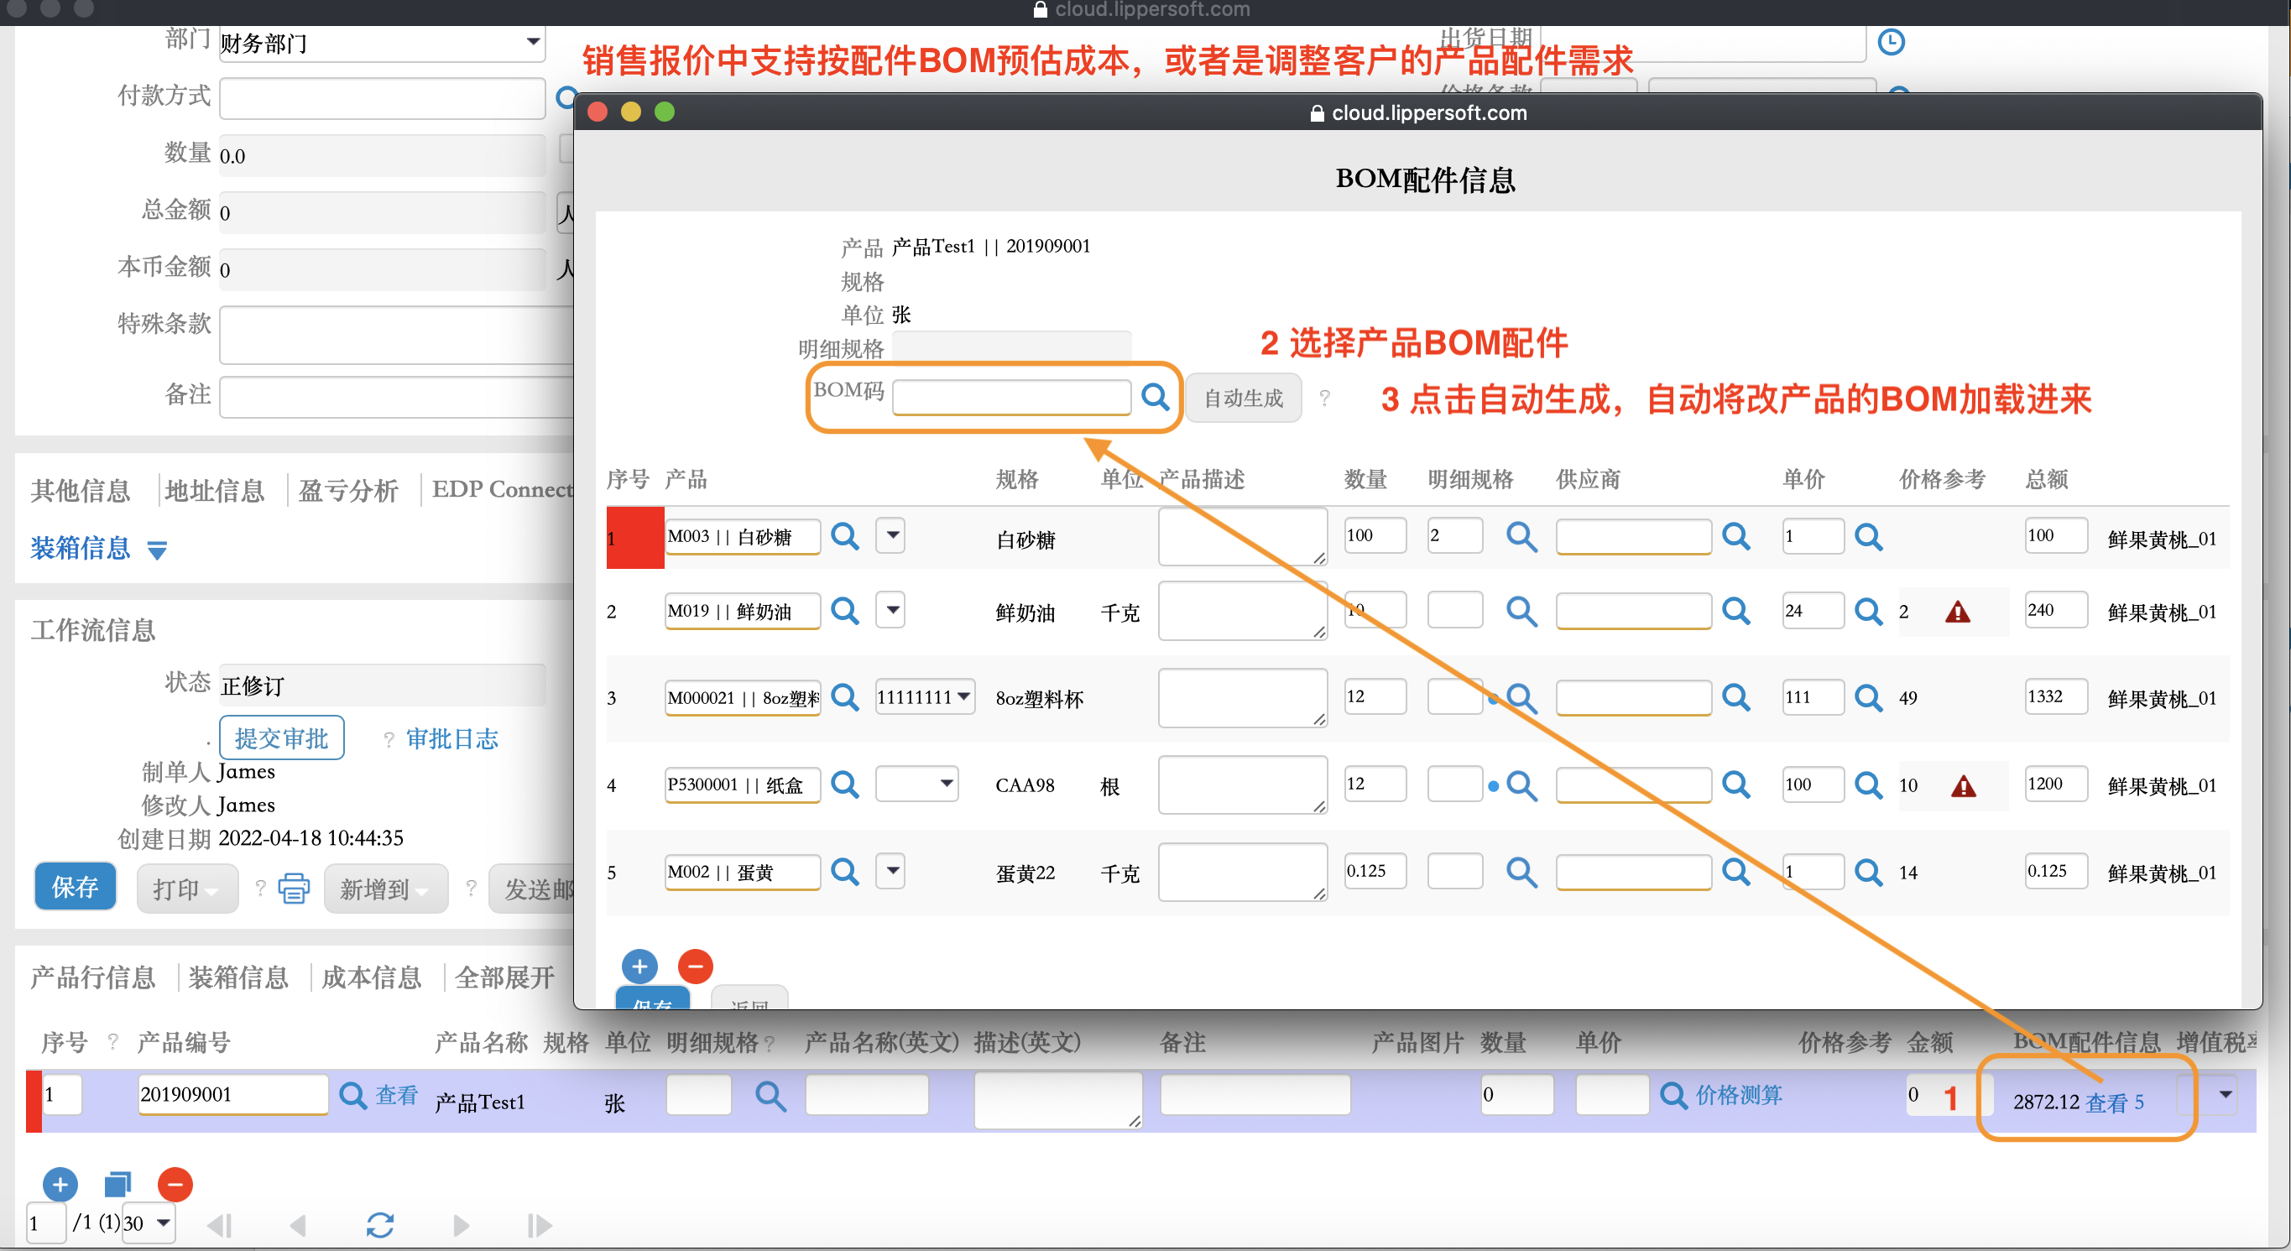Click the printer icon next to 打印

point(294,888)
